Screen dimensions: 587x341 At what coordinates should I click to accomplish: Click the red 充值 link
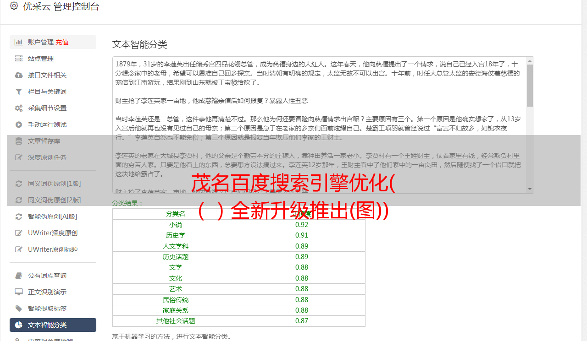pyautogui.click(x=62, y=42)
